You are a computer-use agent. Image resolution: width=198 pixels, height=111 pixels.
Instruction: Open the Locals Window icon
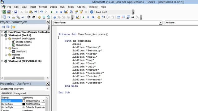click(x=118, y=17)
